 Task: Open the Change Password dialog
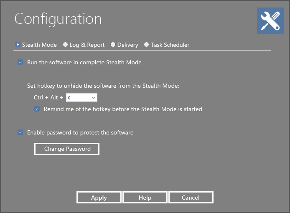(67, 149)
